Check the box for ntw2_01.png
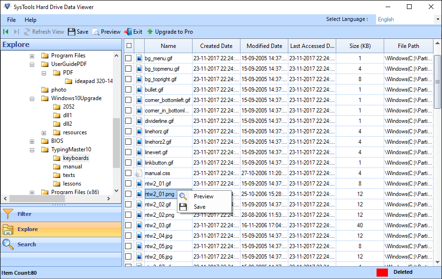 [x=128, y=194]
